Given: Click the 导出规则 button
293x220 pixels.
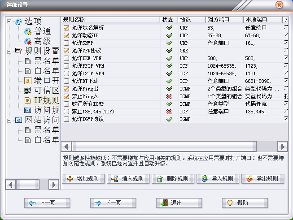Looking at the screenshot, I should pyautogui.click(x=263, y=179).
